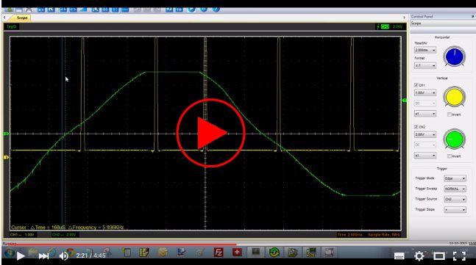This screenshot has width=476, height=265.
Task: Enter fullscreen video mode
Action: tap(459, 256)
